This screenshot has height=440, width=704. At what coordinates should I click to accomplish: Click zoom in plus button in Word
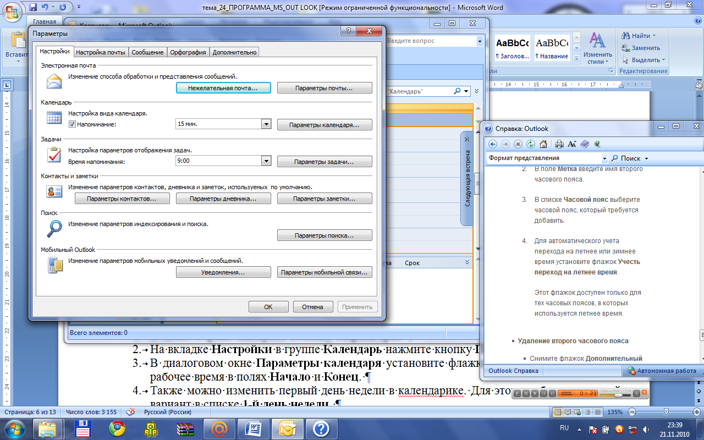pyautogui.click(x=696, y=412)
